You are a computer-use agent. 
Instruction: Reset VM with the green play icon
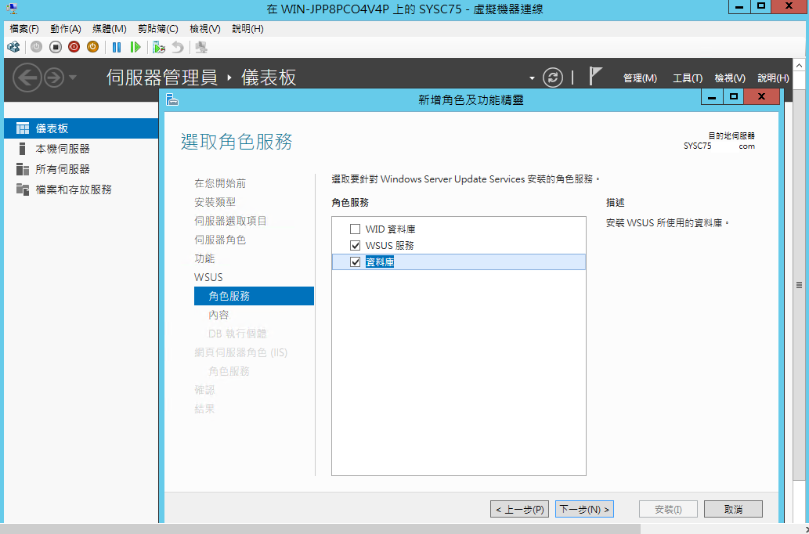(135, 48)
